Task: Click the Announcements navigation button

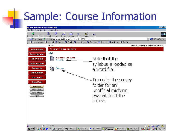Action: click(37, 50)
